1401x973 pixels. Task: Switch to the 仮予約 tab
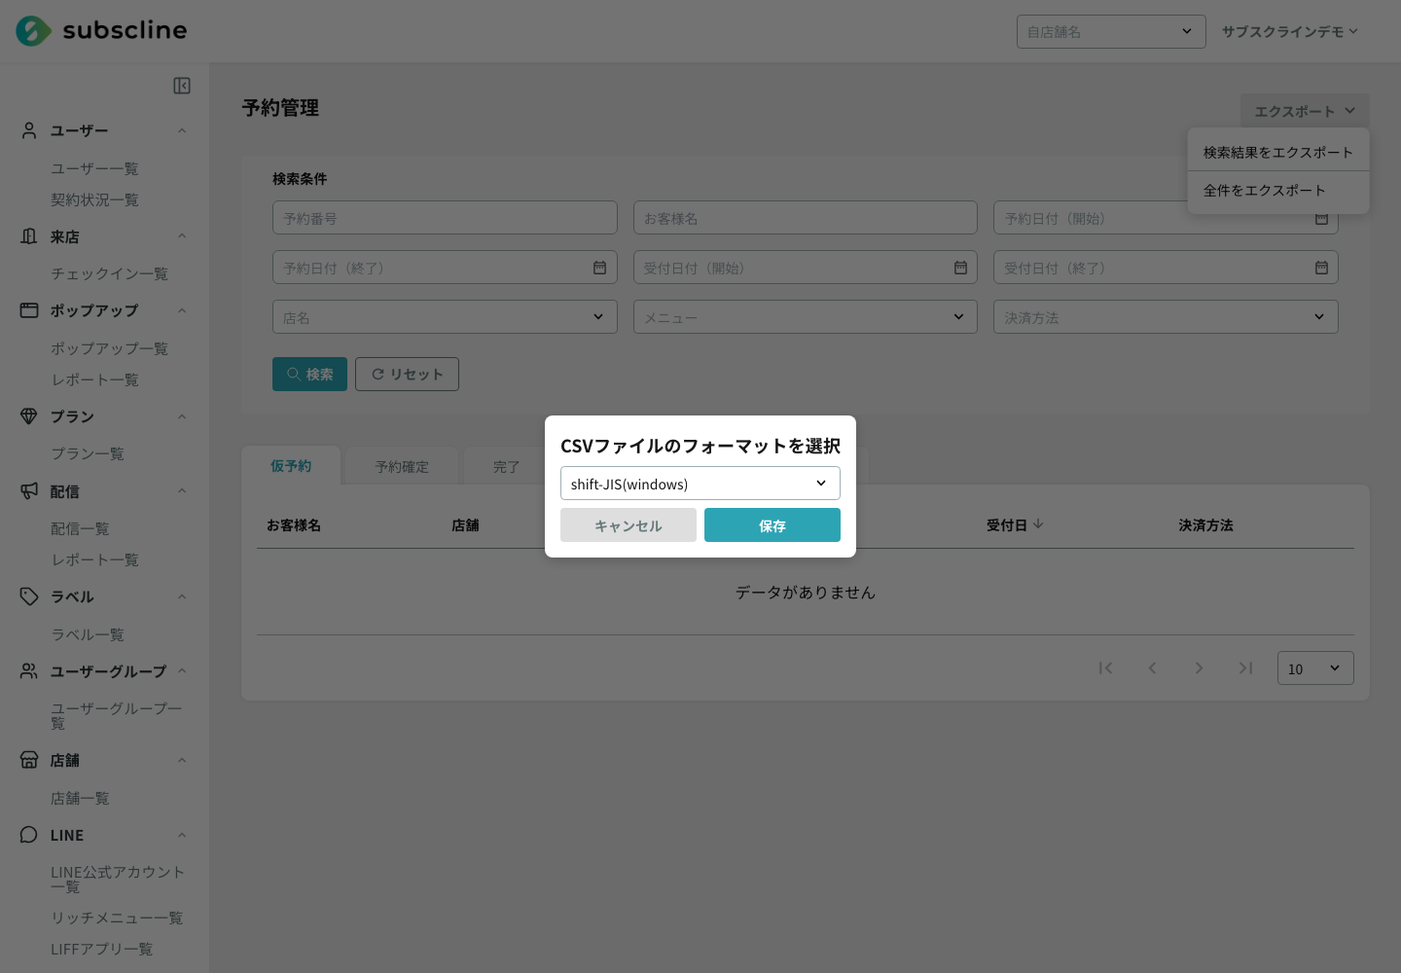(x=291, y=466)
